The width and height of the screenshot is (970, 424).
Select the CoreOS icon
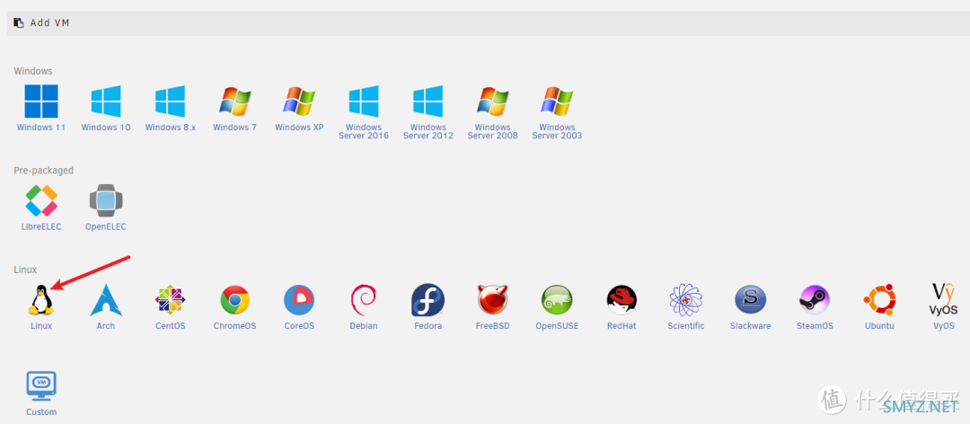click(x=299, y=300)
